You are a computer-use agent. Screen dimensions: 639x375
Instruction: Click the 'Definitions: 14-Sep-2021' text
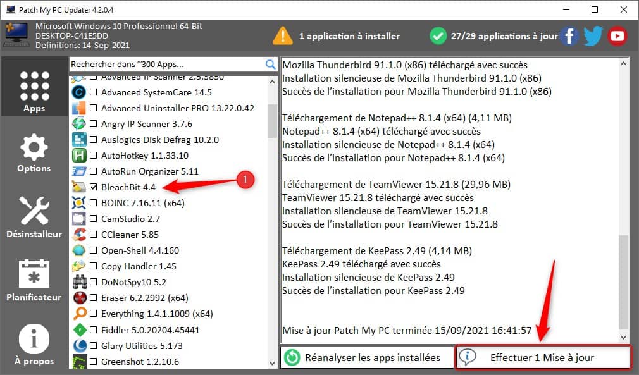[82, 45]
